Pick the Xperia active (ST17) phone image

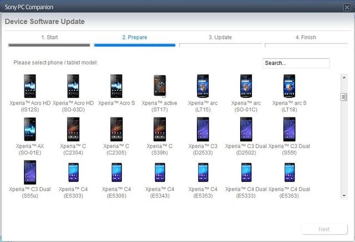coord(160,86)
